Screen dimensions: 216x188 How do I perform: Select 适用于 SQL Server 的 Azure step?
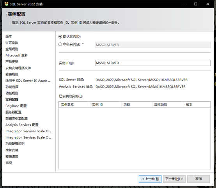pyautogui.click(x=28, y=81)
